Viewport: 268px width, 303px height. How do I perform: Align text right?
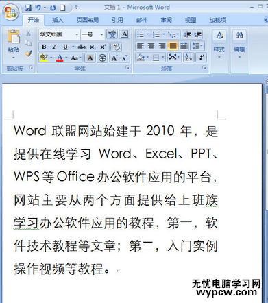[162, 46]
